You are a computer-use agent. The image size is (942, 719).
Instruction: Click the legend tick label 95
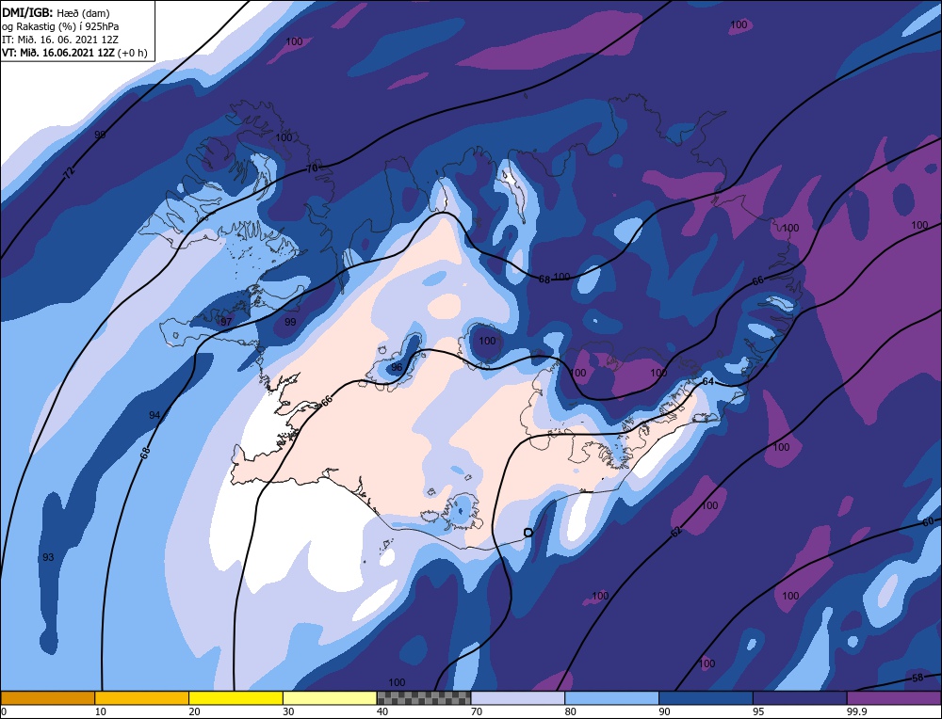coord(758,711)
